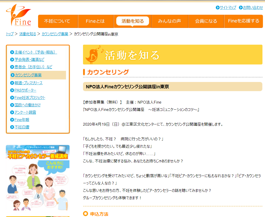The image size is (265, 217).
Task: Open the 会員になる menu tab
Action: click(x=206, y=21)
